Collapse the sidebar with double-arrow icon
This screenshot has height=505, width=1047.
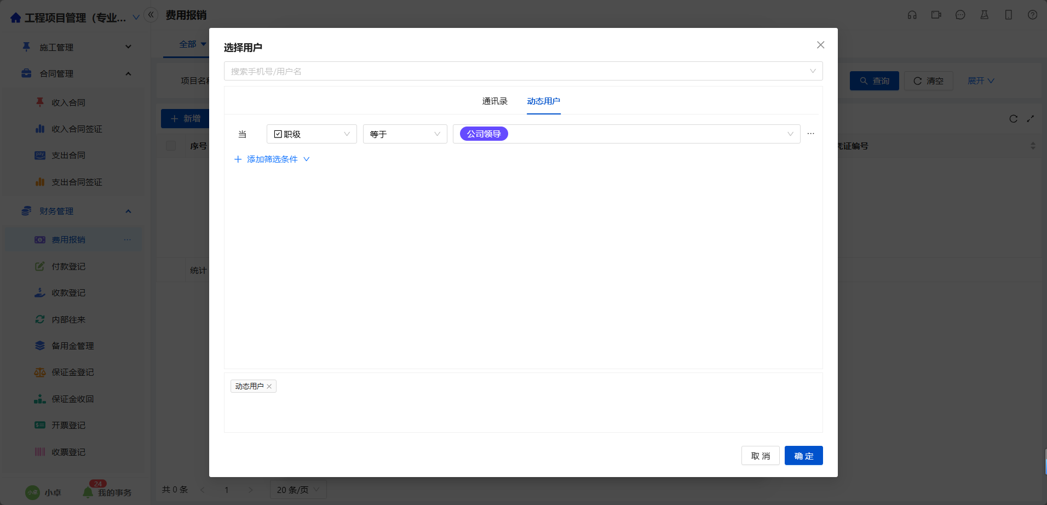(x=151, y=15)
